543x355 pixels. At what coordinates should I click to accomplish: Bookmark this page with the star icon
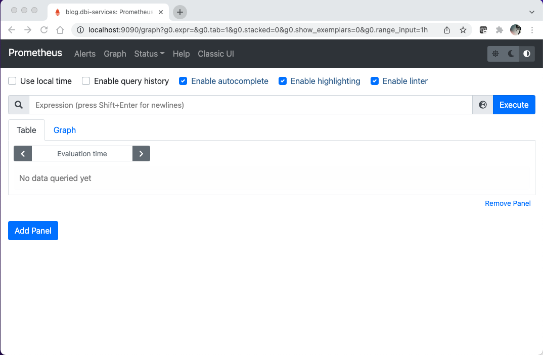(x=463, y=30)
